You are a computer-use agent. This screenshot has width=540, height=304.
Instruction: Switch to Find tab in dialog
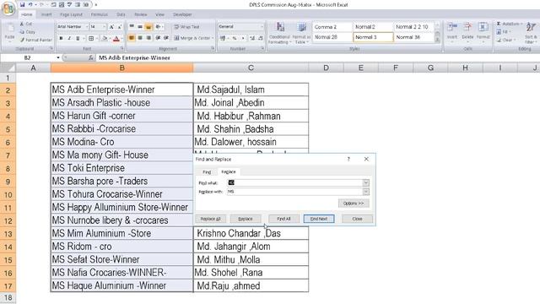click(x=207, y=171)
